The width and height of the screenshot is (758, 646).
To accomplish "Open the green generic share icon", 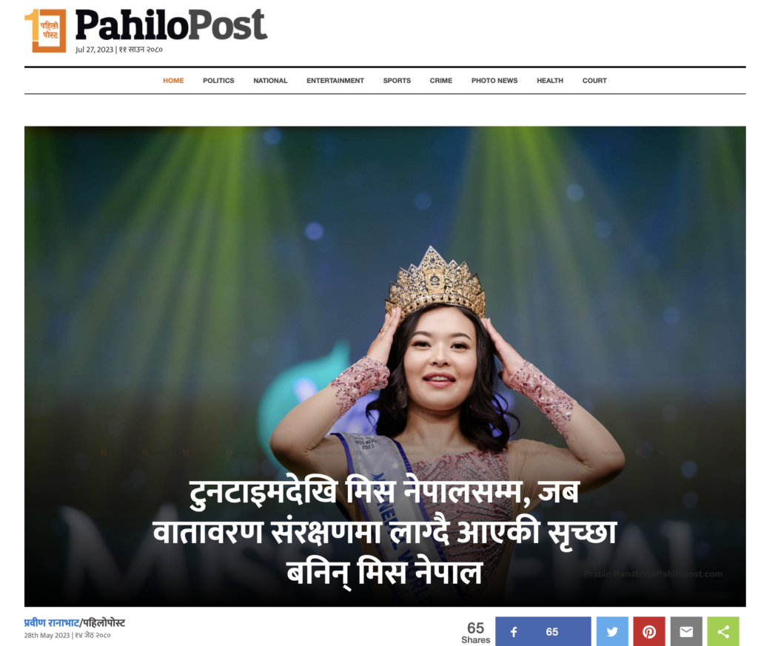I will (722, 631).
